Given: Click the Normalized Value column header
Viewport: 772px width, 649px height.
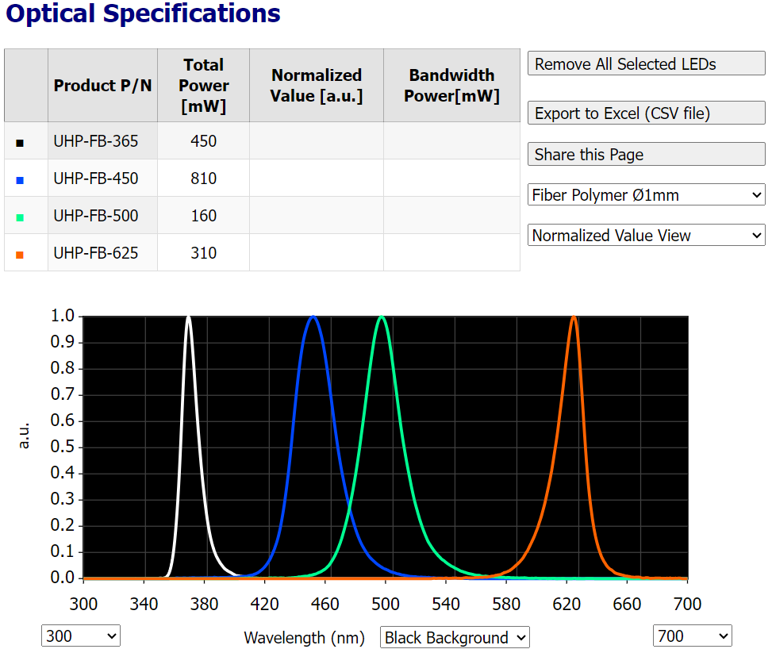Looking at the screenshot, I should tap(316, 85).
